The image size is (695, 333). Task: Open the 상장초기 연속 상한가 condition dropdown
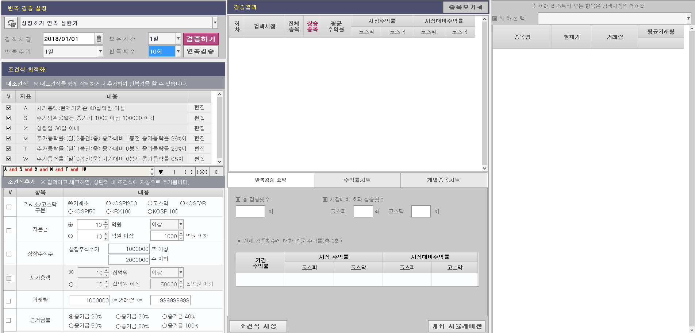pyautogui.click(x=215, y=23)
